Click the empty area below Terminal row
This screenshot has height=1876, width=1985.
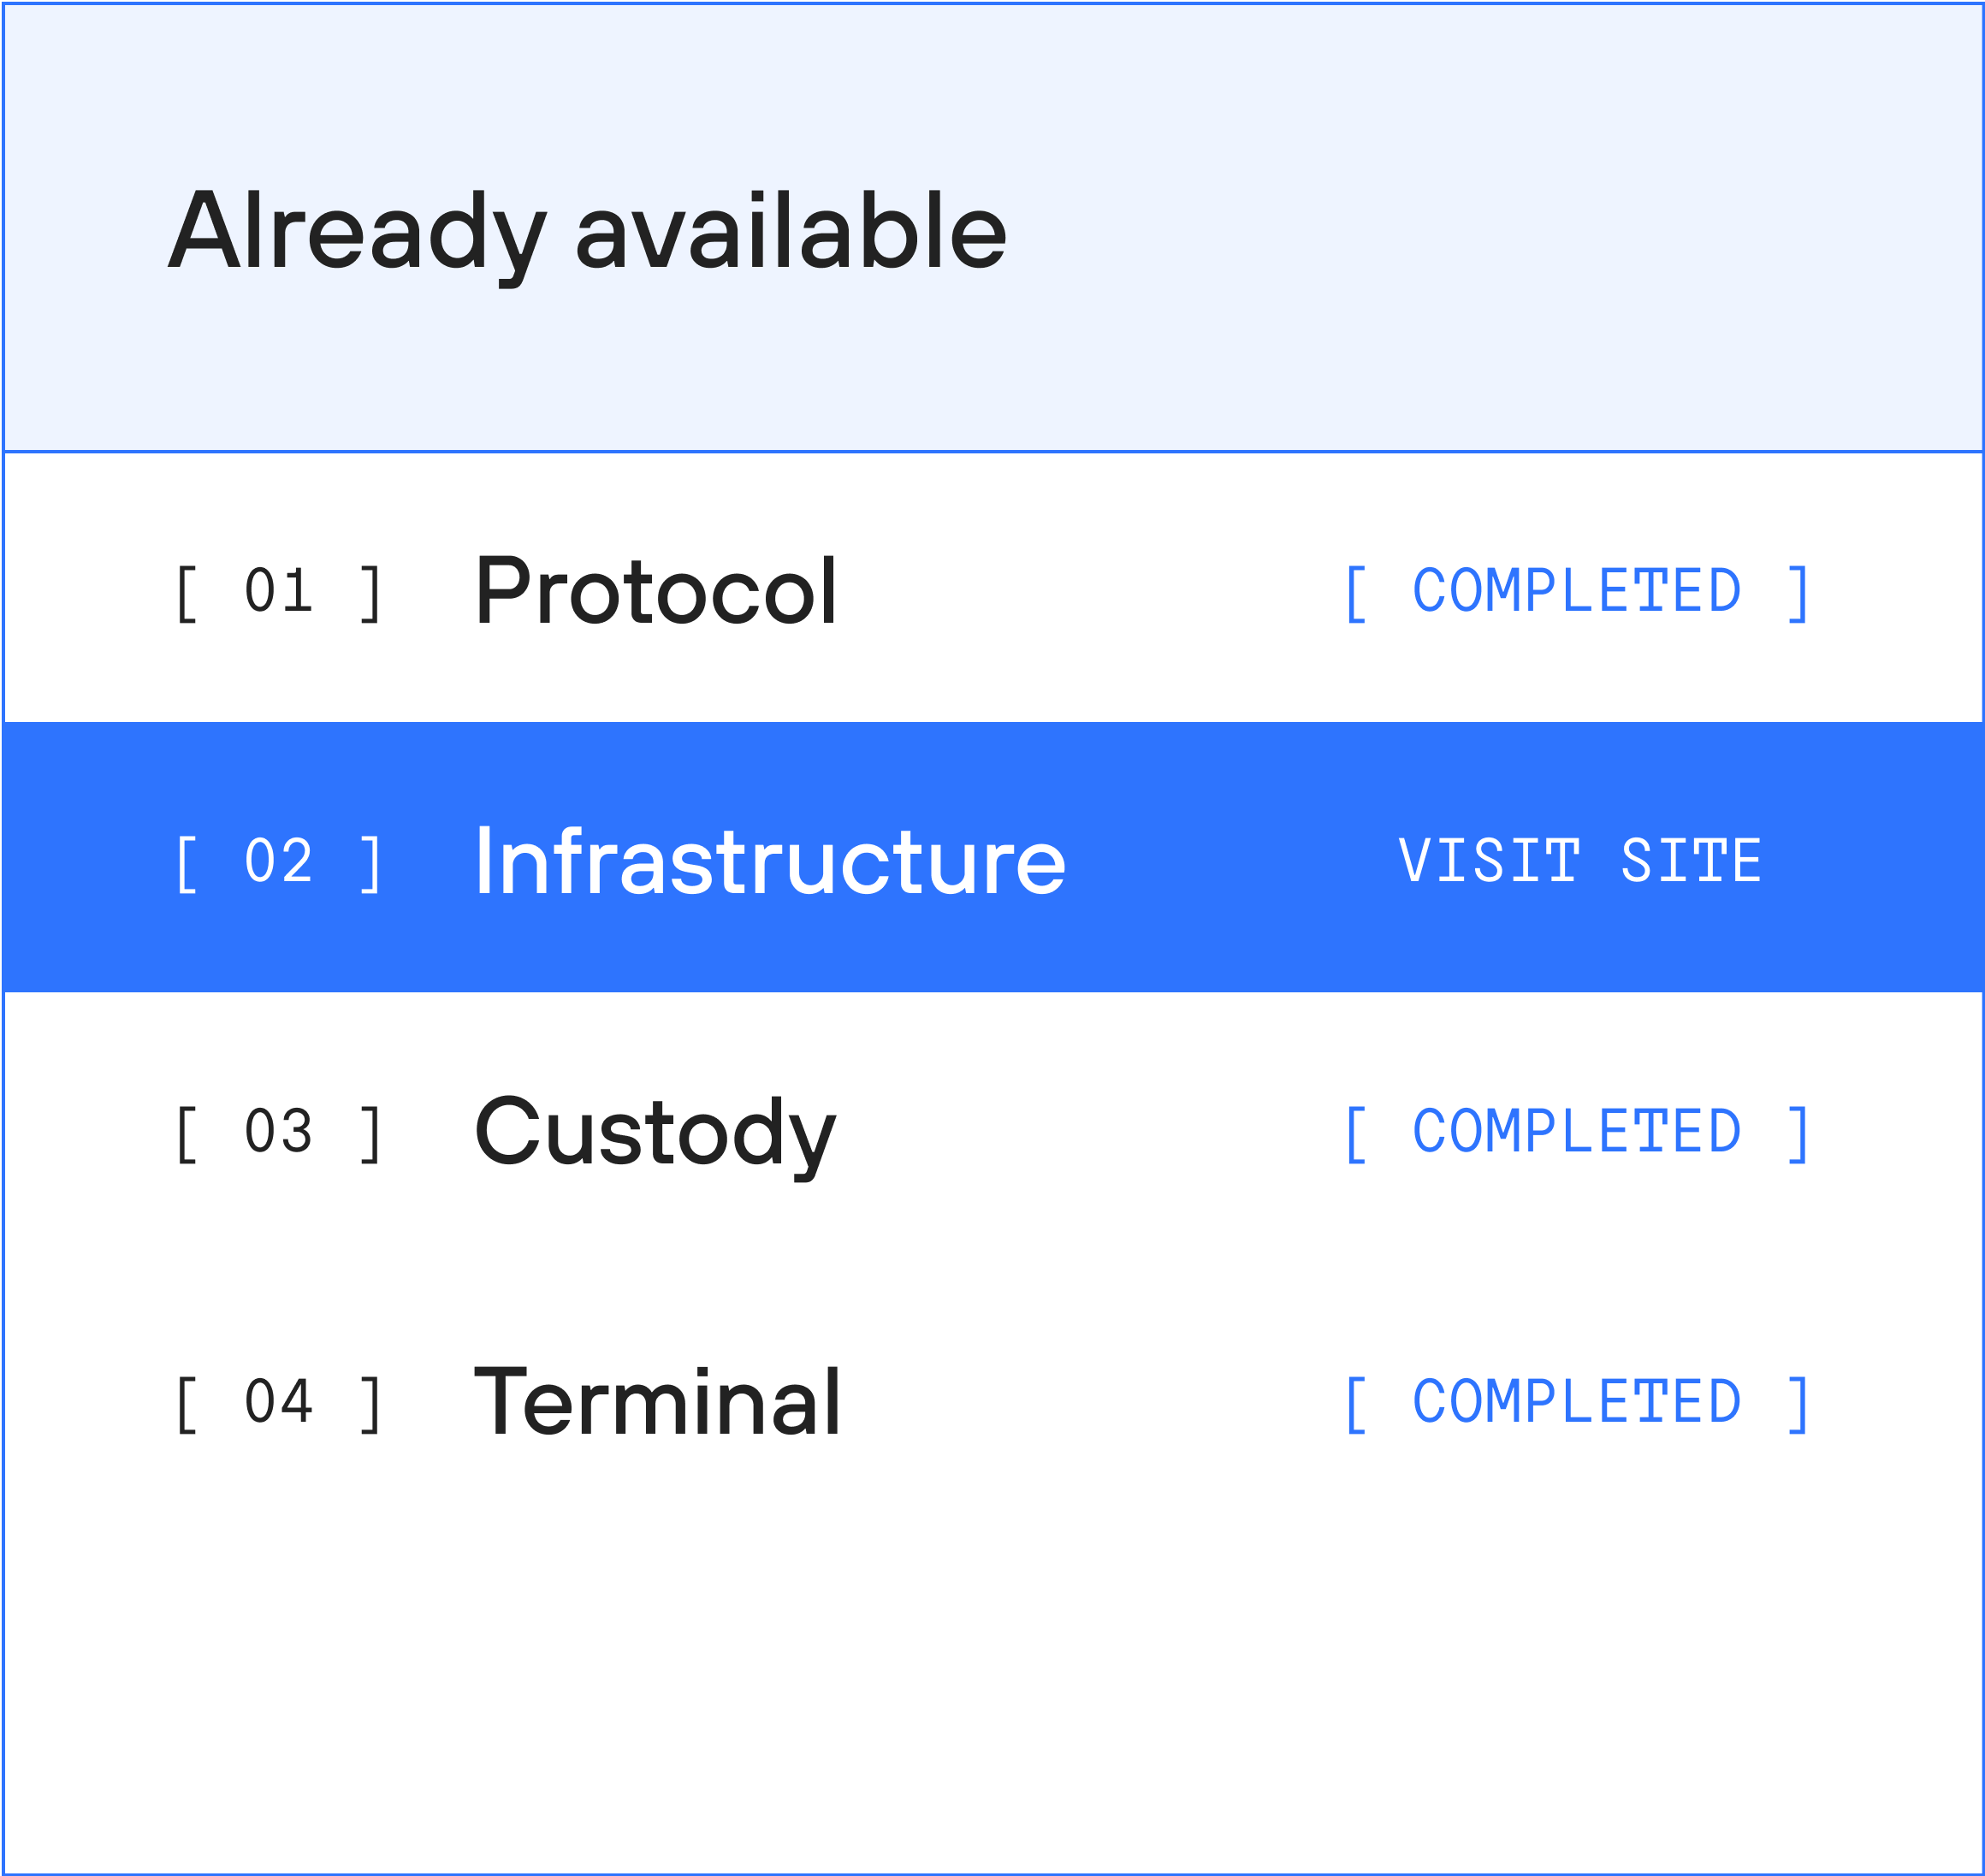[x=990, y=1680]
